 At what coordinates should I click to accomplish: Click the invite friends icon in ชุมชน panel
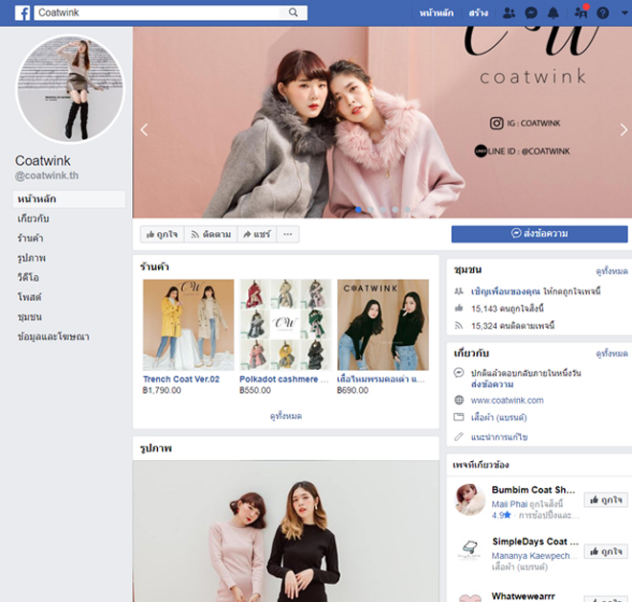click(x=459, y=290)
